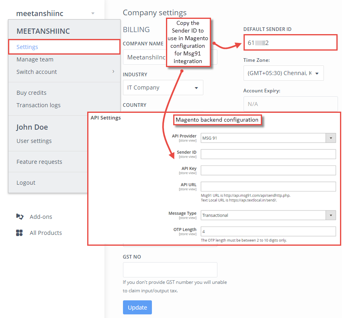Click the MEETANSHIINC heading in the menu
Screen dimensions: 342x318
pyautogui.click(x=43, y=31)
